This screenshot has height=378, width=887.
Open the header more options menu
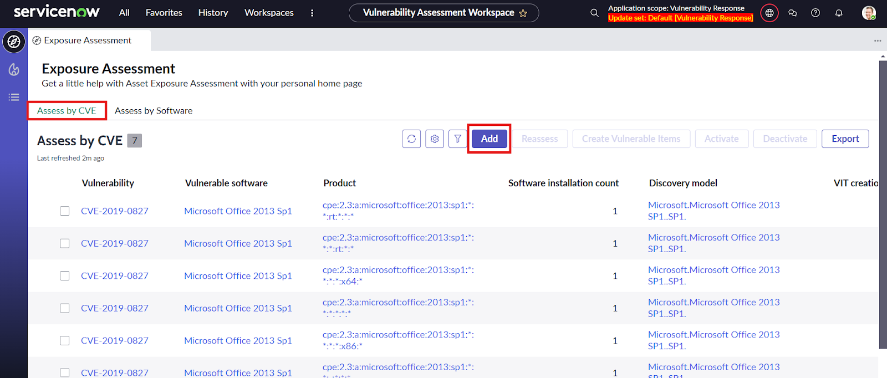[312, 13]
